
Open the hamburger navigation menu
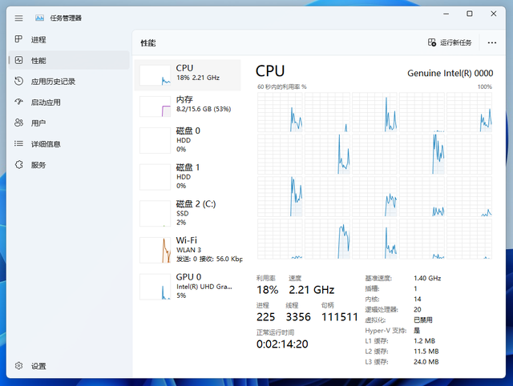(18, 18)
